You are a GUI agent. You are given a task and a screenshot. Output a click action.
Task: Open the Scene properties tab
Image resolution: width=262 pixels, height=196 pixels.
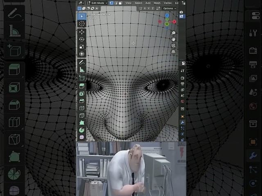183,96
